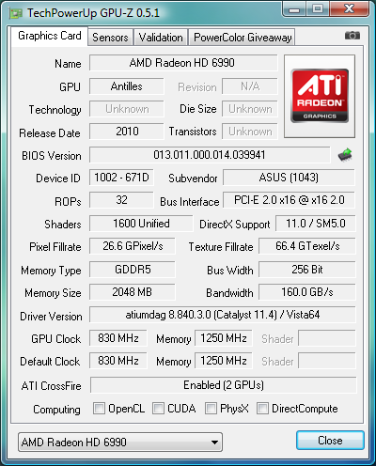Click the BIOS Version field

tap(210, 155)
